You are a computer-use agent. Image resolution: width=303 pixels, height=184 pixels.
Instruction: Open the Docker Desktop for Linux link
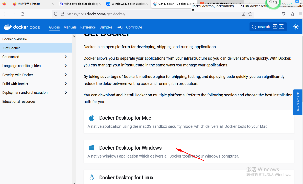(x=126, y=177)
